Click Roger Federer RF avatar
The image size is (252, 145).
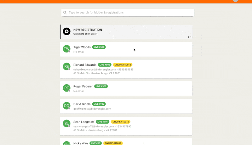click(66, 88)
